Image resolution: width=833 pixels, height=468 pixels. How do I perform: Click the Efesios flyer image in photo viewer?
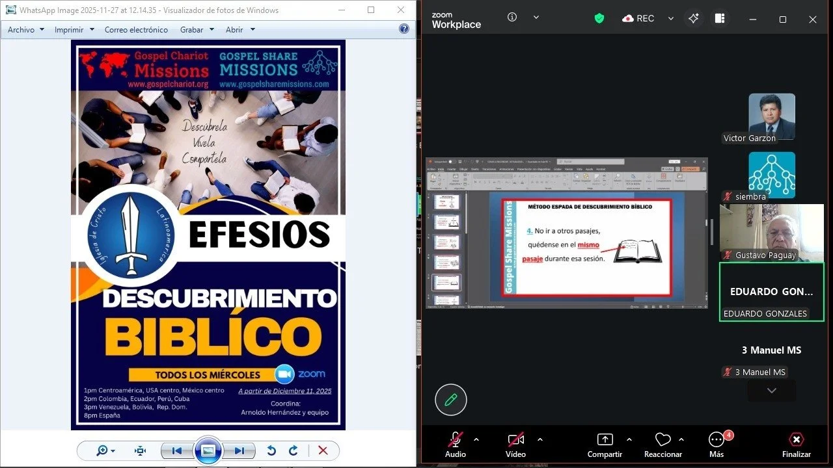(208, 235)
